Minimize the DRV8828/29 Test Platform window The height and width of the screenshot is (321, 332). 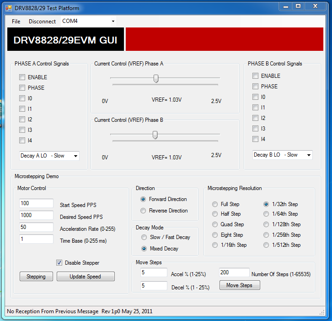click(286, 6)
